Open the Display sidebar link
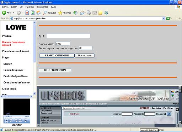Viewport: 182px width, 132px height. 7,64
